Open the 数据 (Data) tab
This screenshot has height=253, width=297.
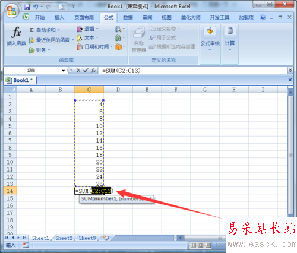coord(128,18)
